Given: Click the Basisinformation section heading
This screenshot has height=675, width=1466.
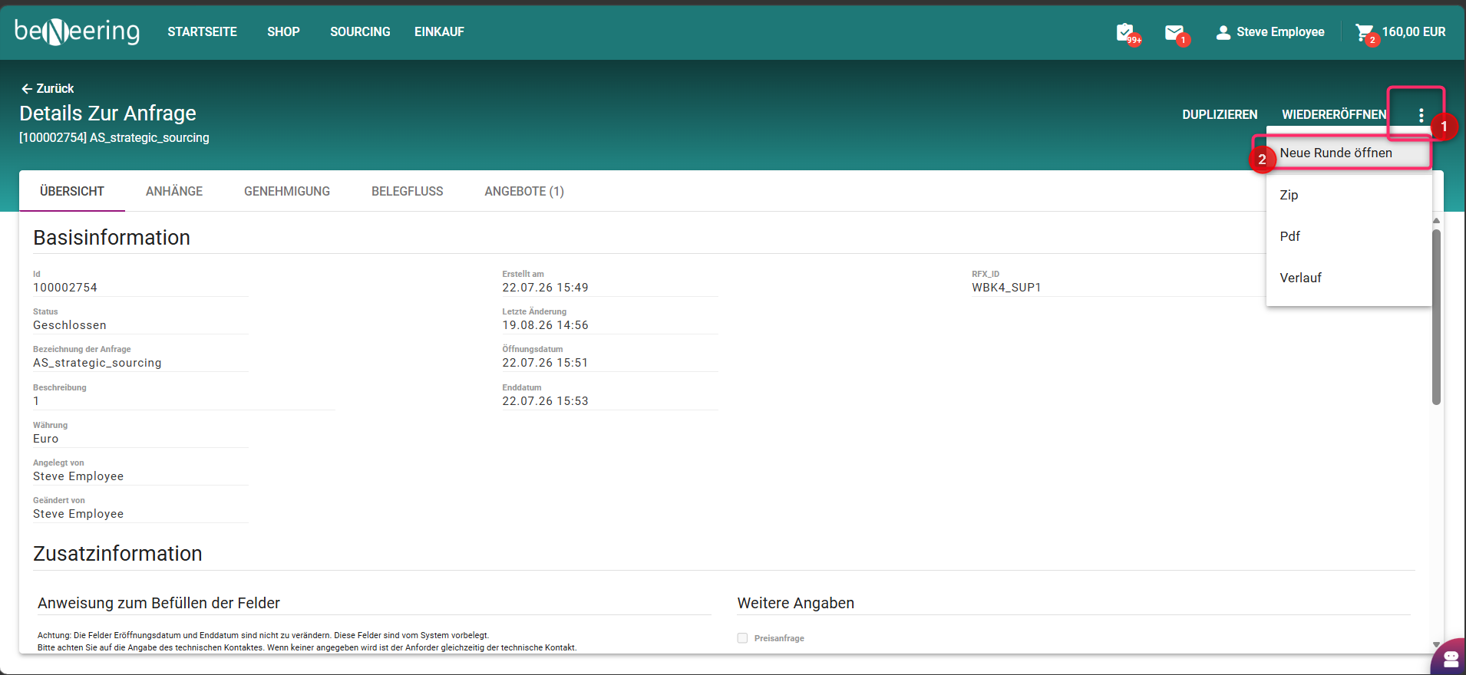Looking at the screenshot, I should point(111,238).
